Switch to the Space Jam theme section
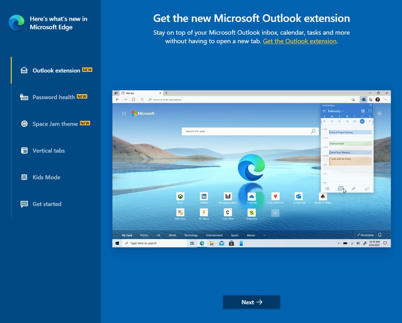The width and height of the screenshot is (402, 323). (x=55, y=124)
